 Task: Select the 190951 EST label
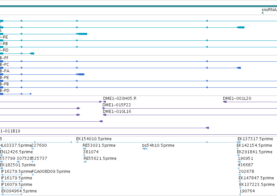[x=245, y=158]
